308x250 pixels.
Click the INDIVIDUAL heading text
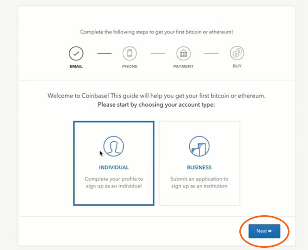point(114,167)
